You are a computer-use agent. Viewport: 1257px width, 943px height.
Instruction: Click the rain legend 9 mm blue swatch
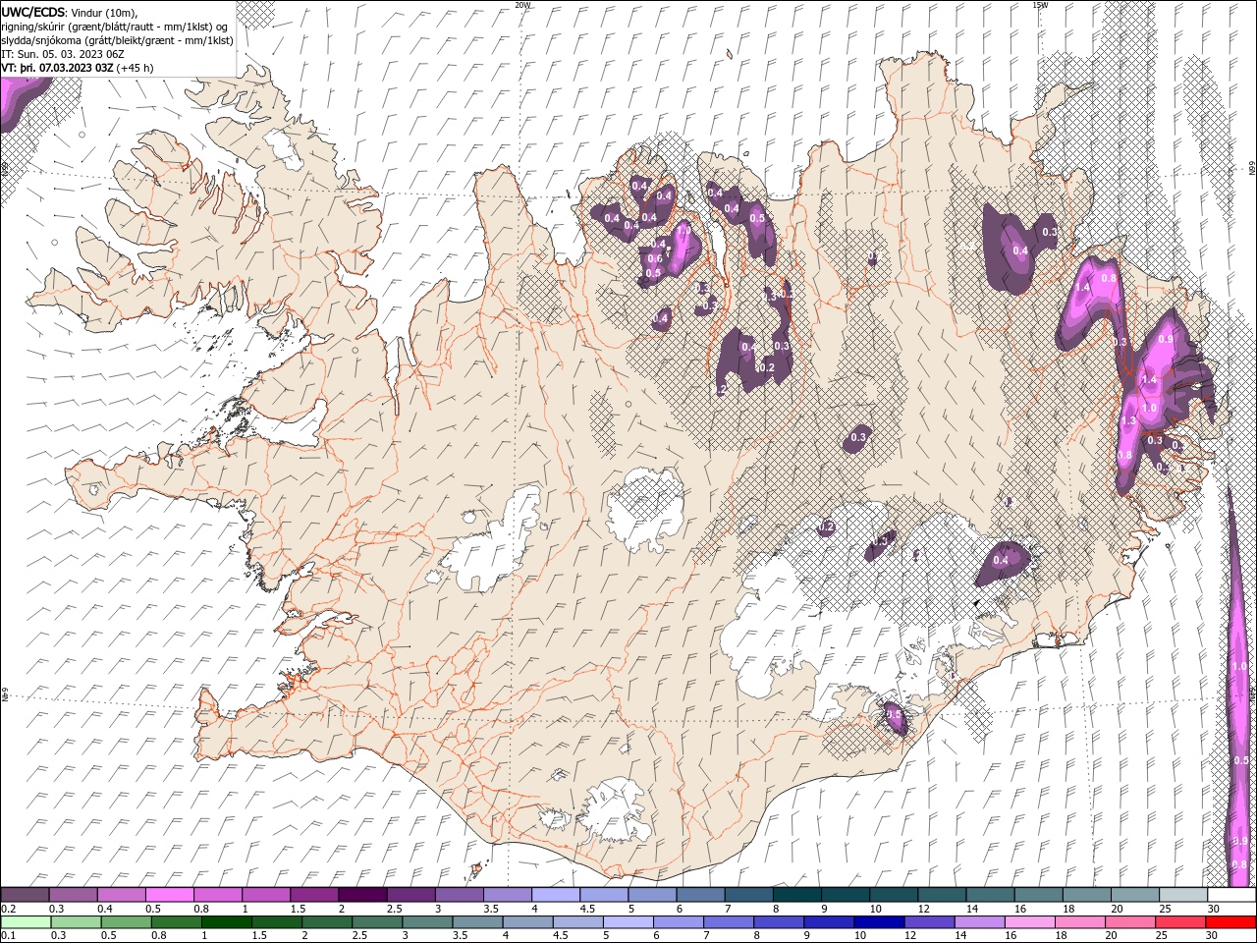tap(828, 921)
